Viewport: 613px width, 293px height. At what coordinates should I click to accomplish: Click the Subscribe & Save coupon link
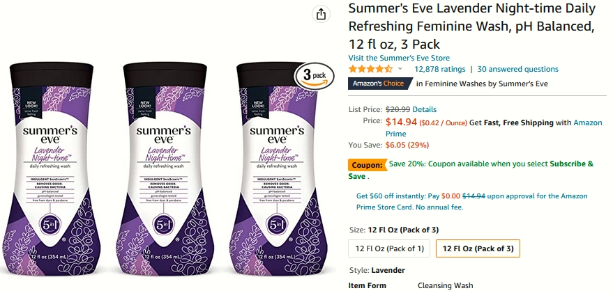471,170
